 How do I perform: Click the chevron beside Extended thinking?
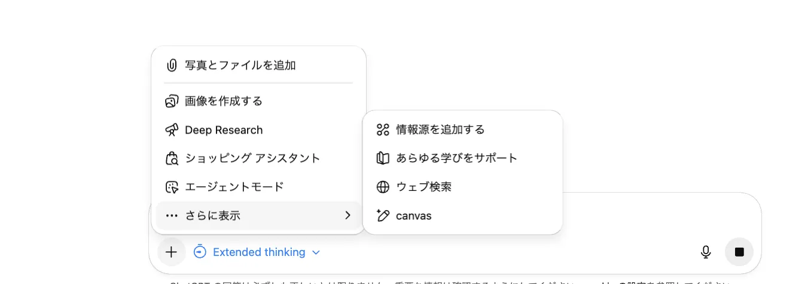[x=316, y=252]
